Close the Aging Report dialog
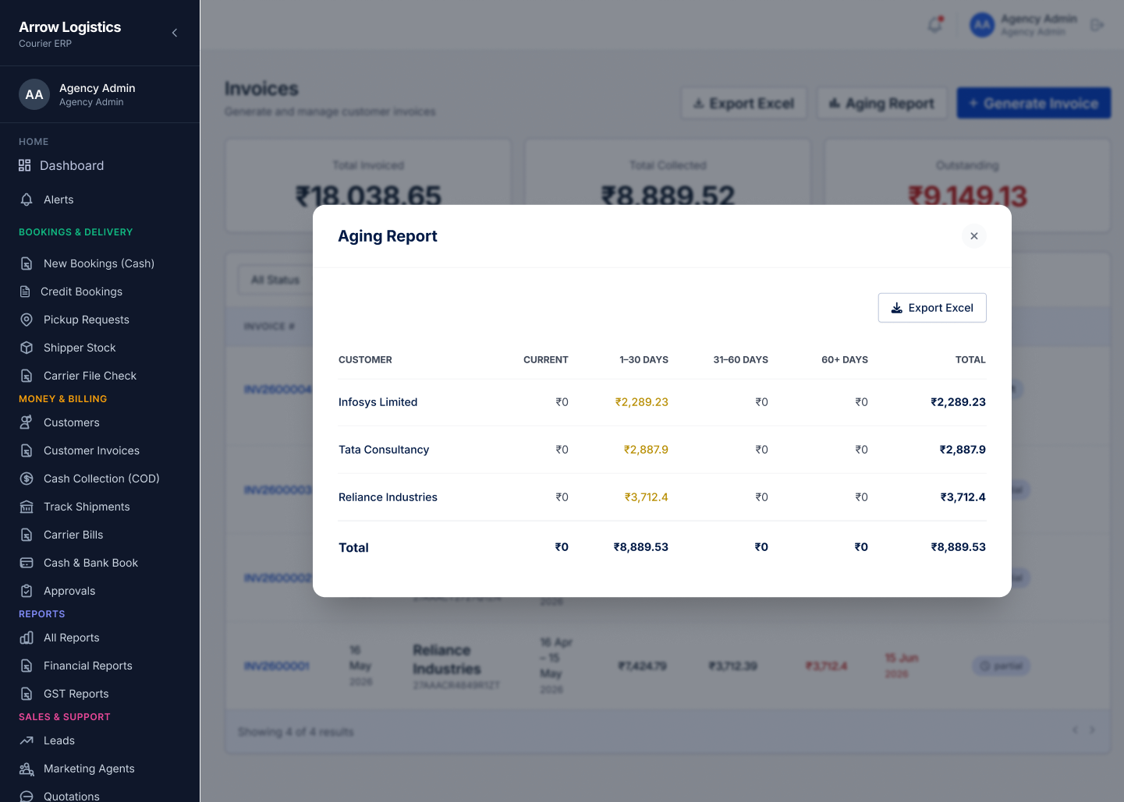1124x802 pixels. tap(973, 236)
